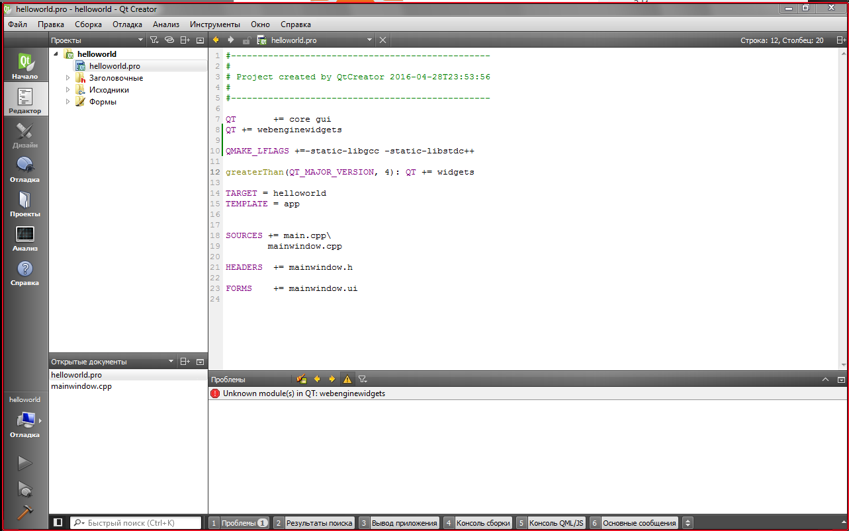
Task: Open issues filter category icon
Action: (x=363, y=380)
